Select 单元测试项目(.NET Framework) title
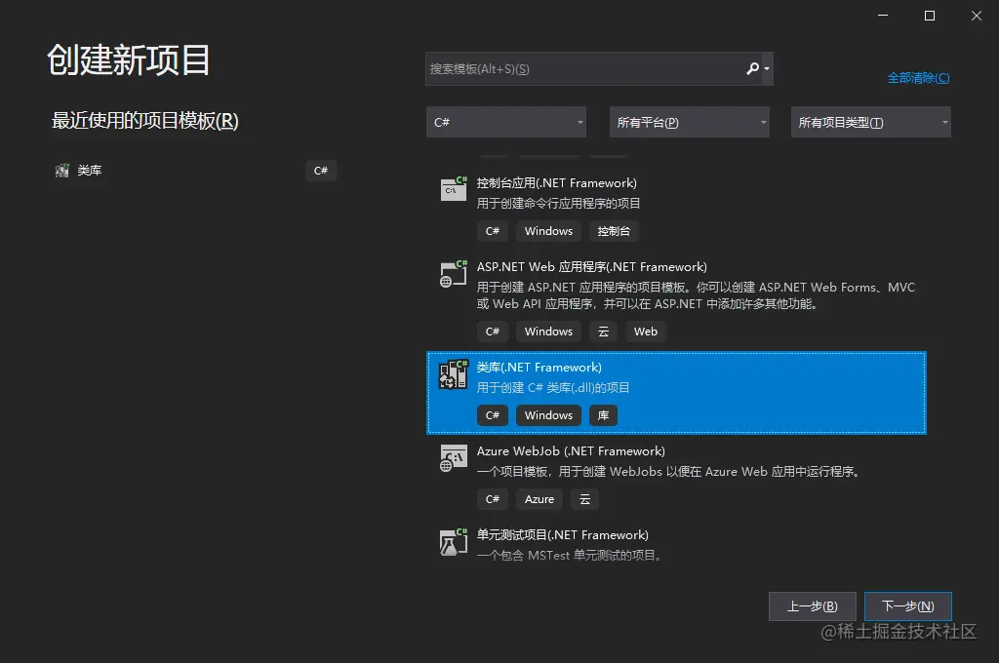The height and width of the screenshot is (663, 999). point(563,535)
